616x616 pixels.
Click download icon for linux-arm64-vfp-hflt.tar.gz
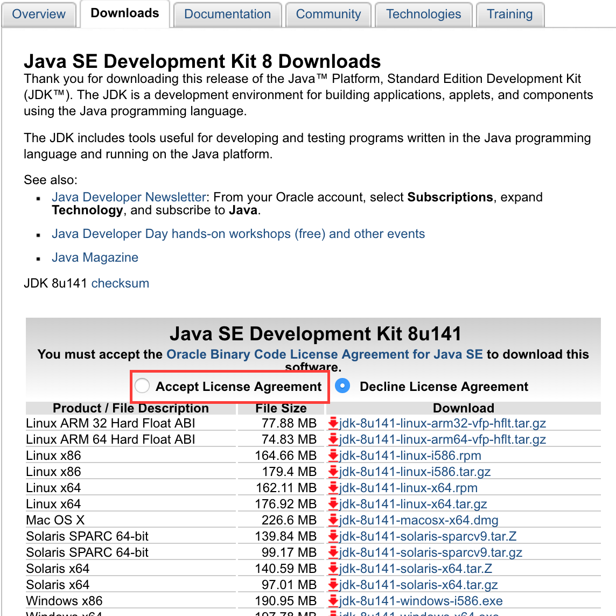click(x=333, y=439)
